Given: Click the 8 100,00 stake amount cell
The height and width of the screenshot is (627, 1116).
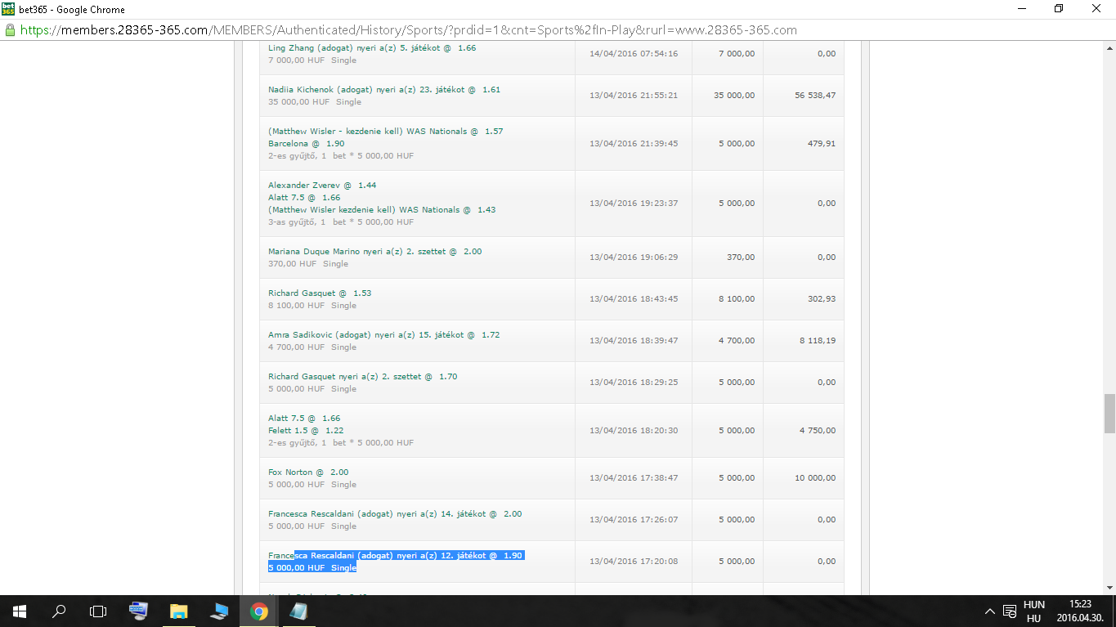Looking at the screenshot, I should click(x=737, y=299).
